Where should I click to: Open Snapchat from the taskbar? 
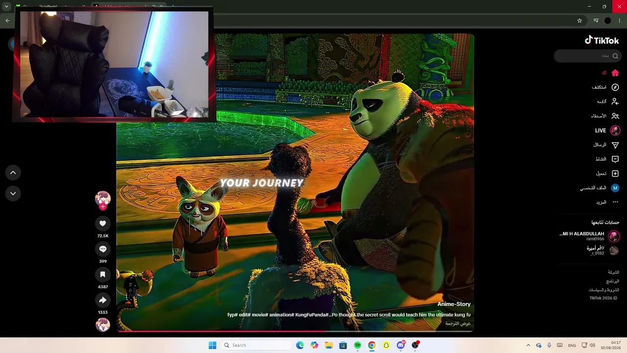click(386, 345)
